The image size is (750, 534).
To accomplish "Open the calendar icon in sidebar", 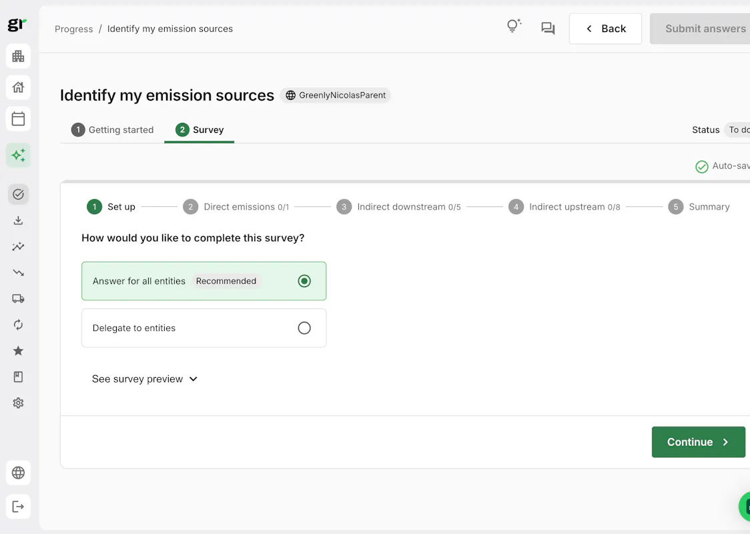I will tap(18, 119).
